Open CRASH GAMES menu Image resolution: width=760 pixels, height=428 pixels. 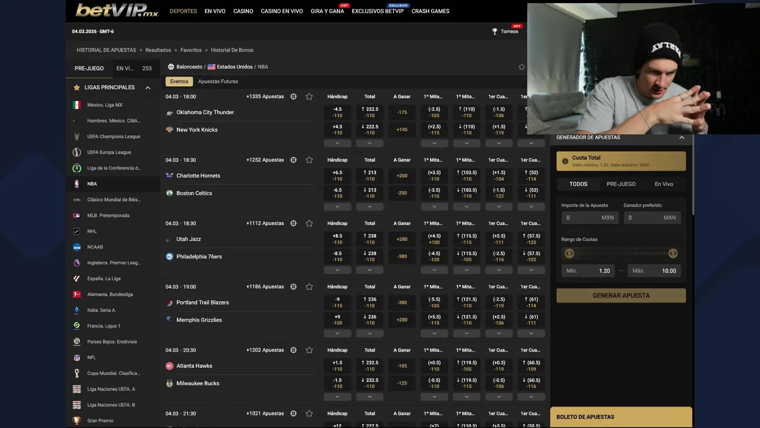click(430, 11)
